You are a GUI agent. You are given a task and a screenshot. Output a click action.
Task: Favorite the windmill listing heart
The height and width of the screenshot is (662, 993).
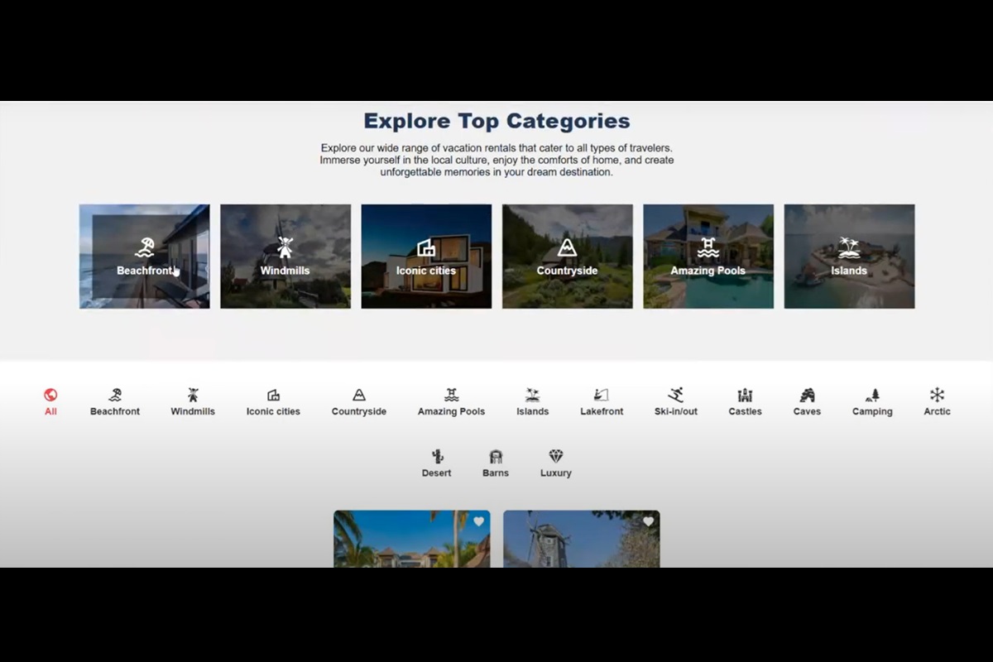click(648, 521)
